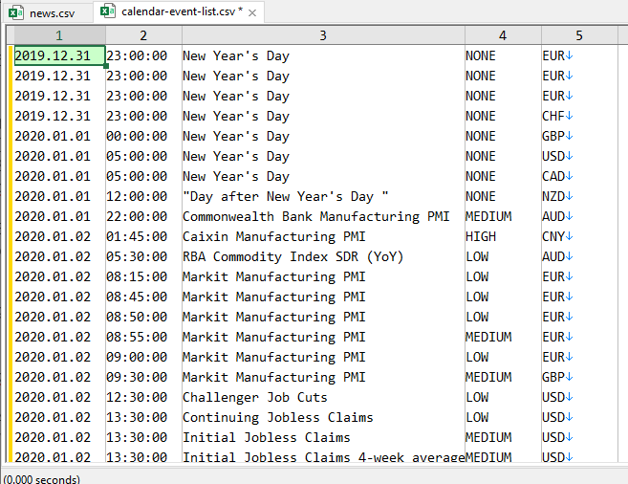This screenshot has width=628, height=484.
Task: Select column 5 header
Action: coord(579,35)
